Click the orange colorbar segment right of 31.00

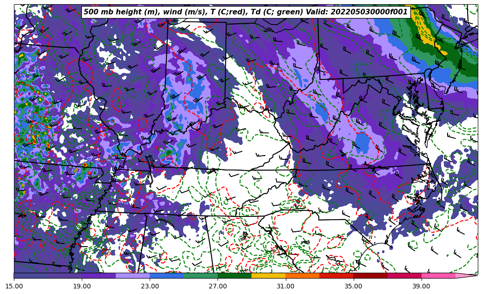(x=302, y=275)
